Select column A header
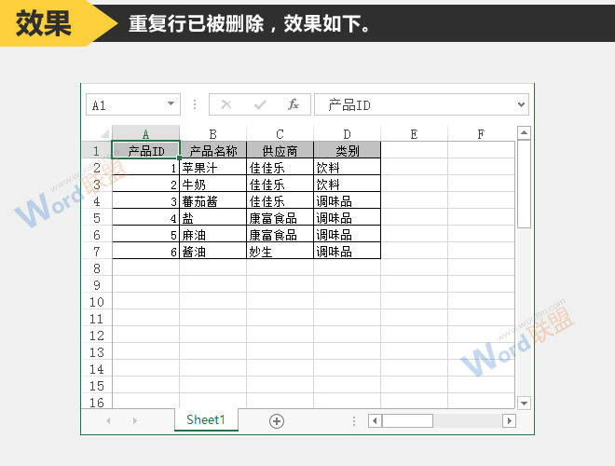 pyautogui.click(x=146, y=134)
